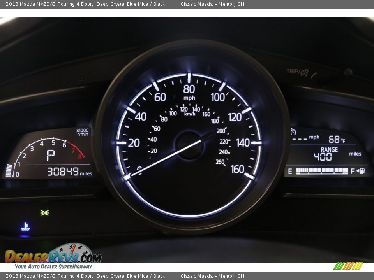
Task: Click the blue coolant temperature warning light
Action: click(25, 227)
